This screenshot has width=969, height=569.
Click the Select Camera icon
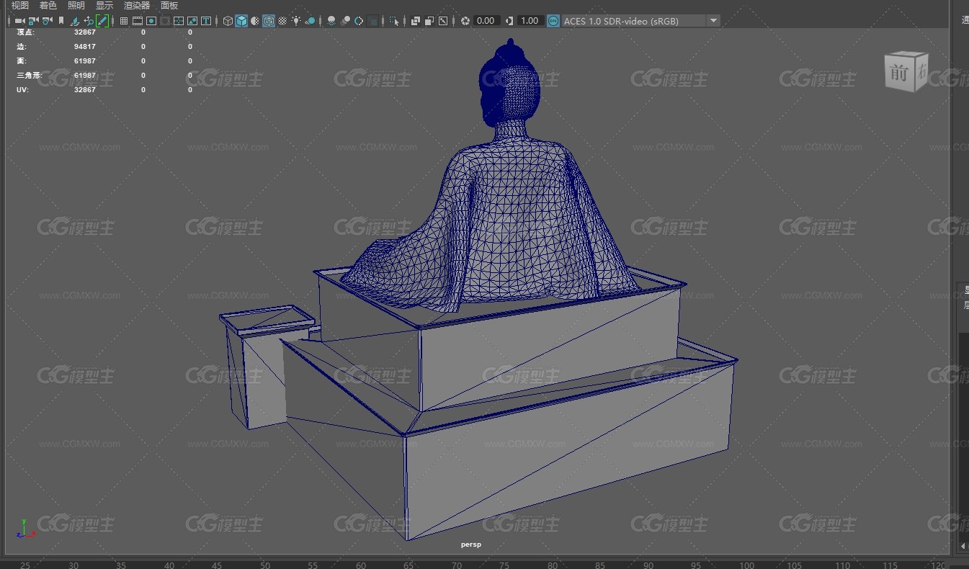[19, 21]
